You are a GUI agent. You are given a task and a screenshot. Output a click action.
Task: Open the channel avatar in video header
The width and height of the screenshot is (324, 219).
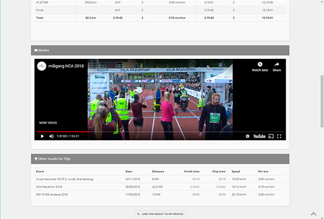point(42,66)
